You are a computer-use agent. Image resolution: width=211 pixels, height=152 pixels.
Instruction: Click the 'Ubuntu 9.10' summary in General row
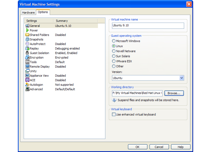coord(63,26)
